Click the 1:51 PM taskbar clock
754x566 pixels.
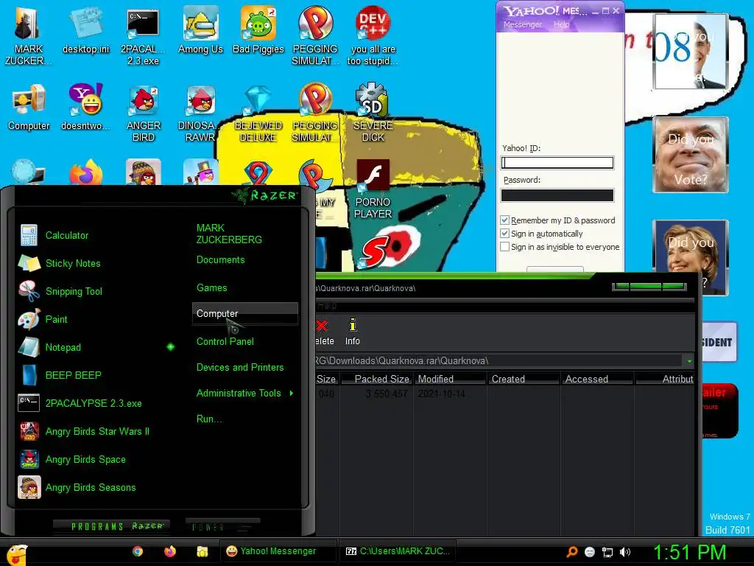tap(689, 552)
